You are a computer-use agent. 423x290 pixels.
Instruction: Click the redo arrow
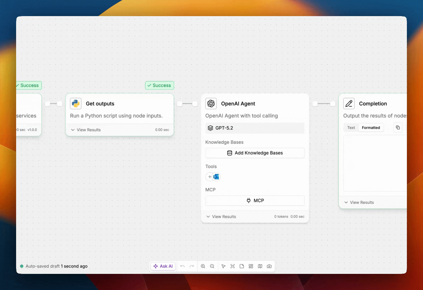(192, 266)
